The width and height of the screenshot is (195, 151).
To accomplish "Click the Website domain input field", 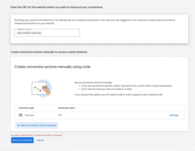I will [x=47, y=33].
